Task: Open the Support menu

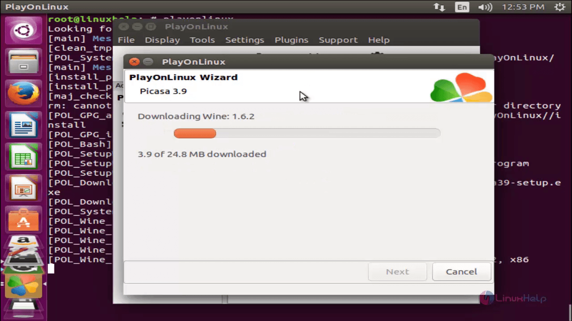Action: 338,40
